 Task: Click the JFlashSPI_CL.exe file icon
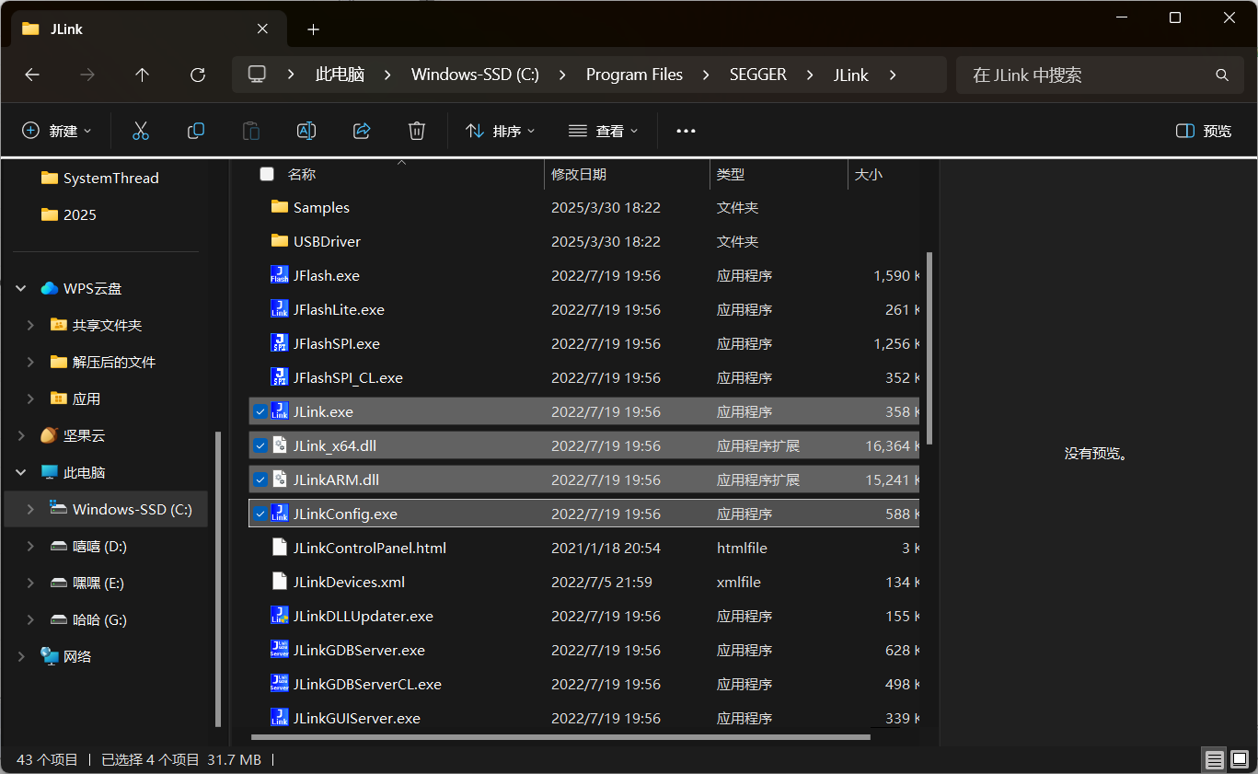pyautogui.click(x=280, y=377)
